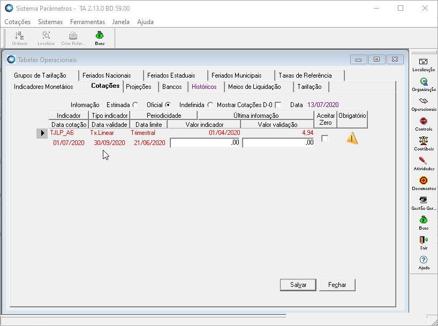Viewport: 438px width, 326px height.
Task: Open Atividades icon in sidebar
Action: click(x=424, y=164)
